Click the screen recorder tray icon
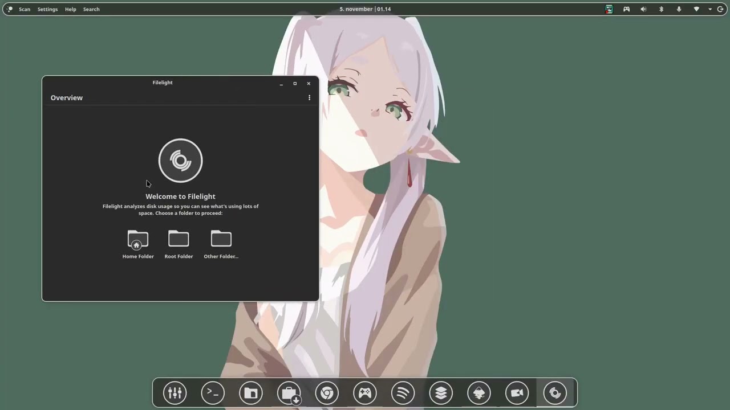The image size is (730, 410). [x=609, y=9]
